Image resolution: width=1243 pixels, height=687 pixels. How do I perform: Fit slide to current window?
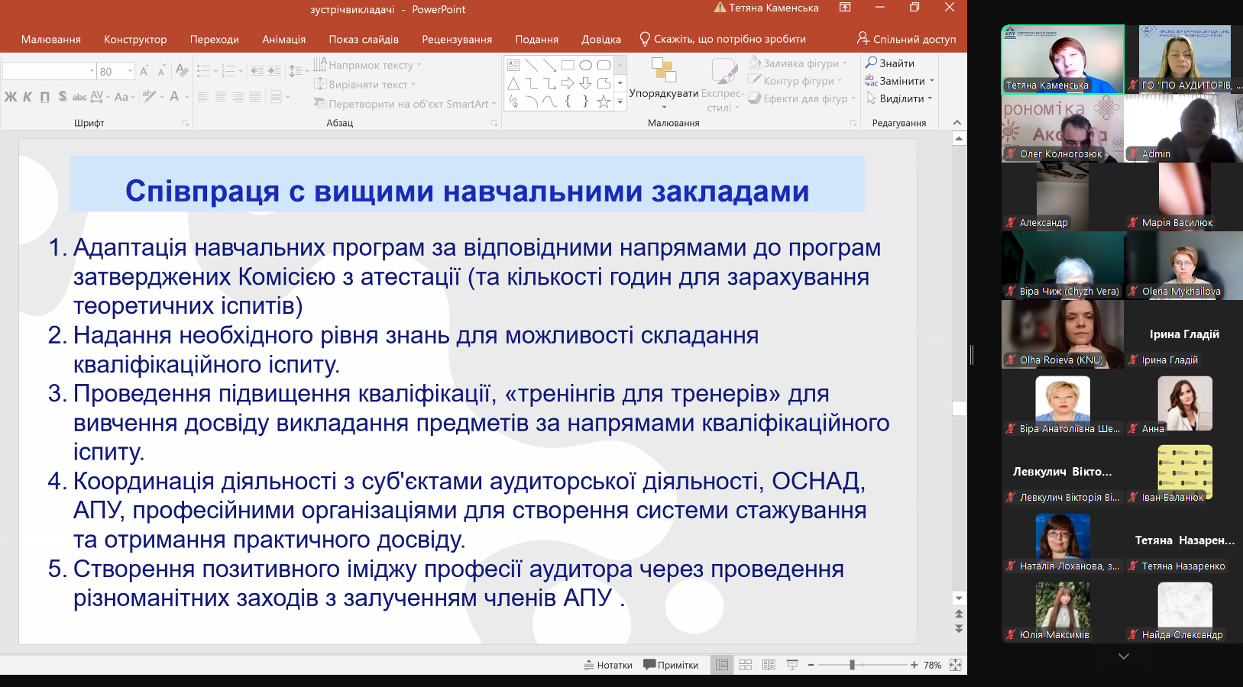pos(955,665)
